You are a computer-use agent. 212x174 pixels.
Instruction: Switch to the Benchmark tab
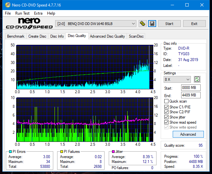coord(16,36)
